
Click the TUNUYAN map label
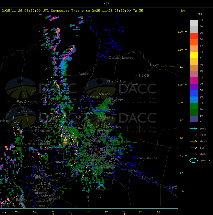point(54,199)
